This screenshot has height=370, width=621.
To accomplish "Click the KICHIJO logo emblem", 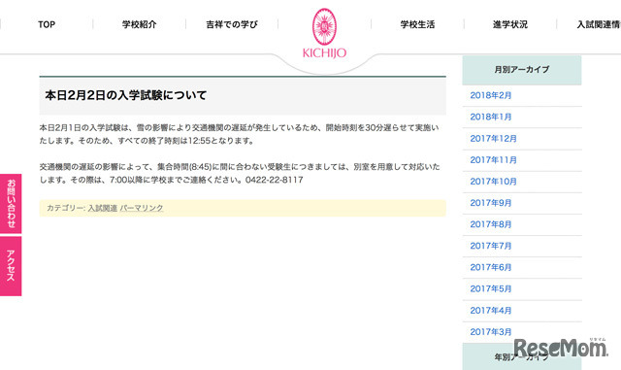I will click(x=324, y=26).
